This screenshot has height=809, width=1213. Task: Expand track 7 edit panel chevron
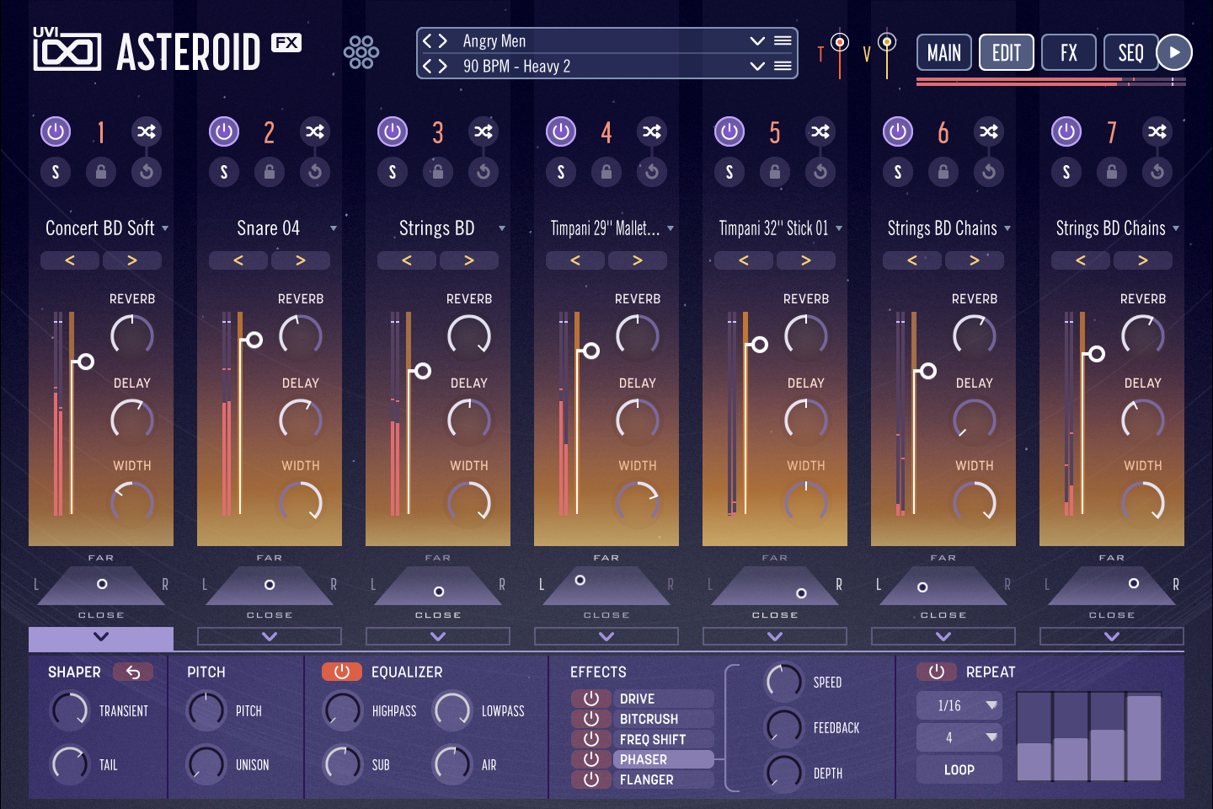(x=1112, y=636)
